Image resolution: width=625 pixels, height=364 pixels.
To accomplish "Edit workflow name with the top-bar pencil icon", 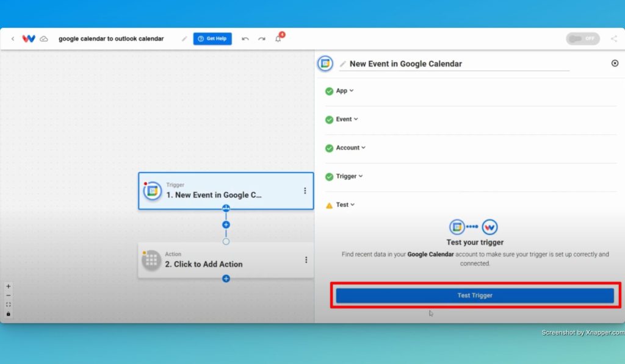I will click(x=184, y=38).
